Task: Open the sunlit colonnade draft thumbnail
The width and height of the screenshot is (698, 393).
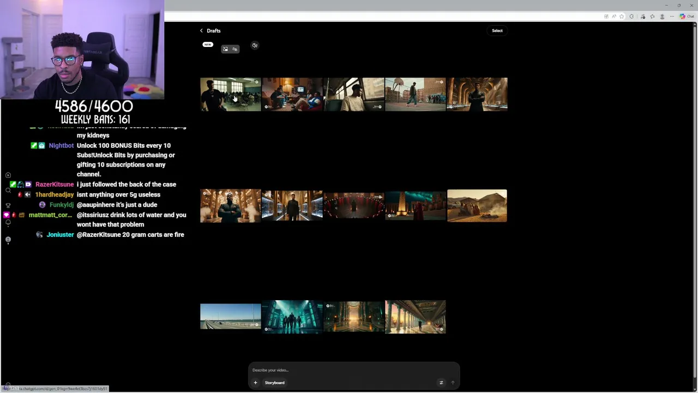Action: click(416, 317)
